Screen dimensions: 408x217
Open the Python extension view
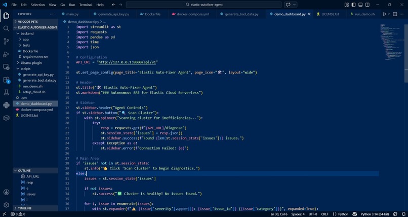6,105
